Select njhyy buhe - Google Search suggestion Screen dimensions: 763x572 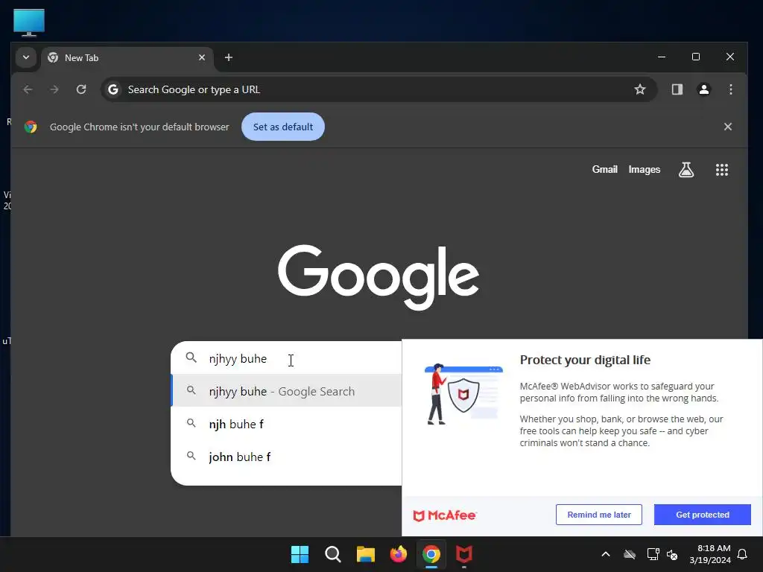286,391
